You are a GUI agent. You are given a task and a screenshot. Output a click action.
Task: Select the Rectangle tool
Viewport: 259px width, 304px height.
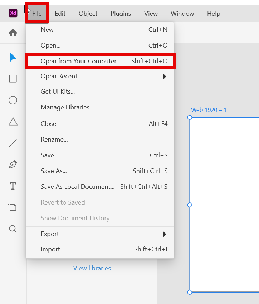click(13, 79)
